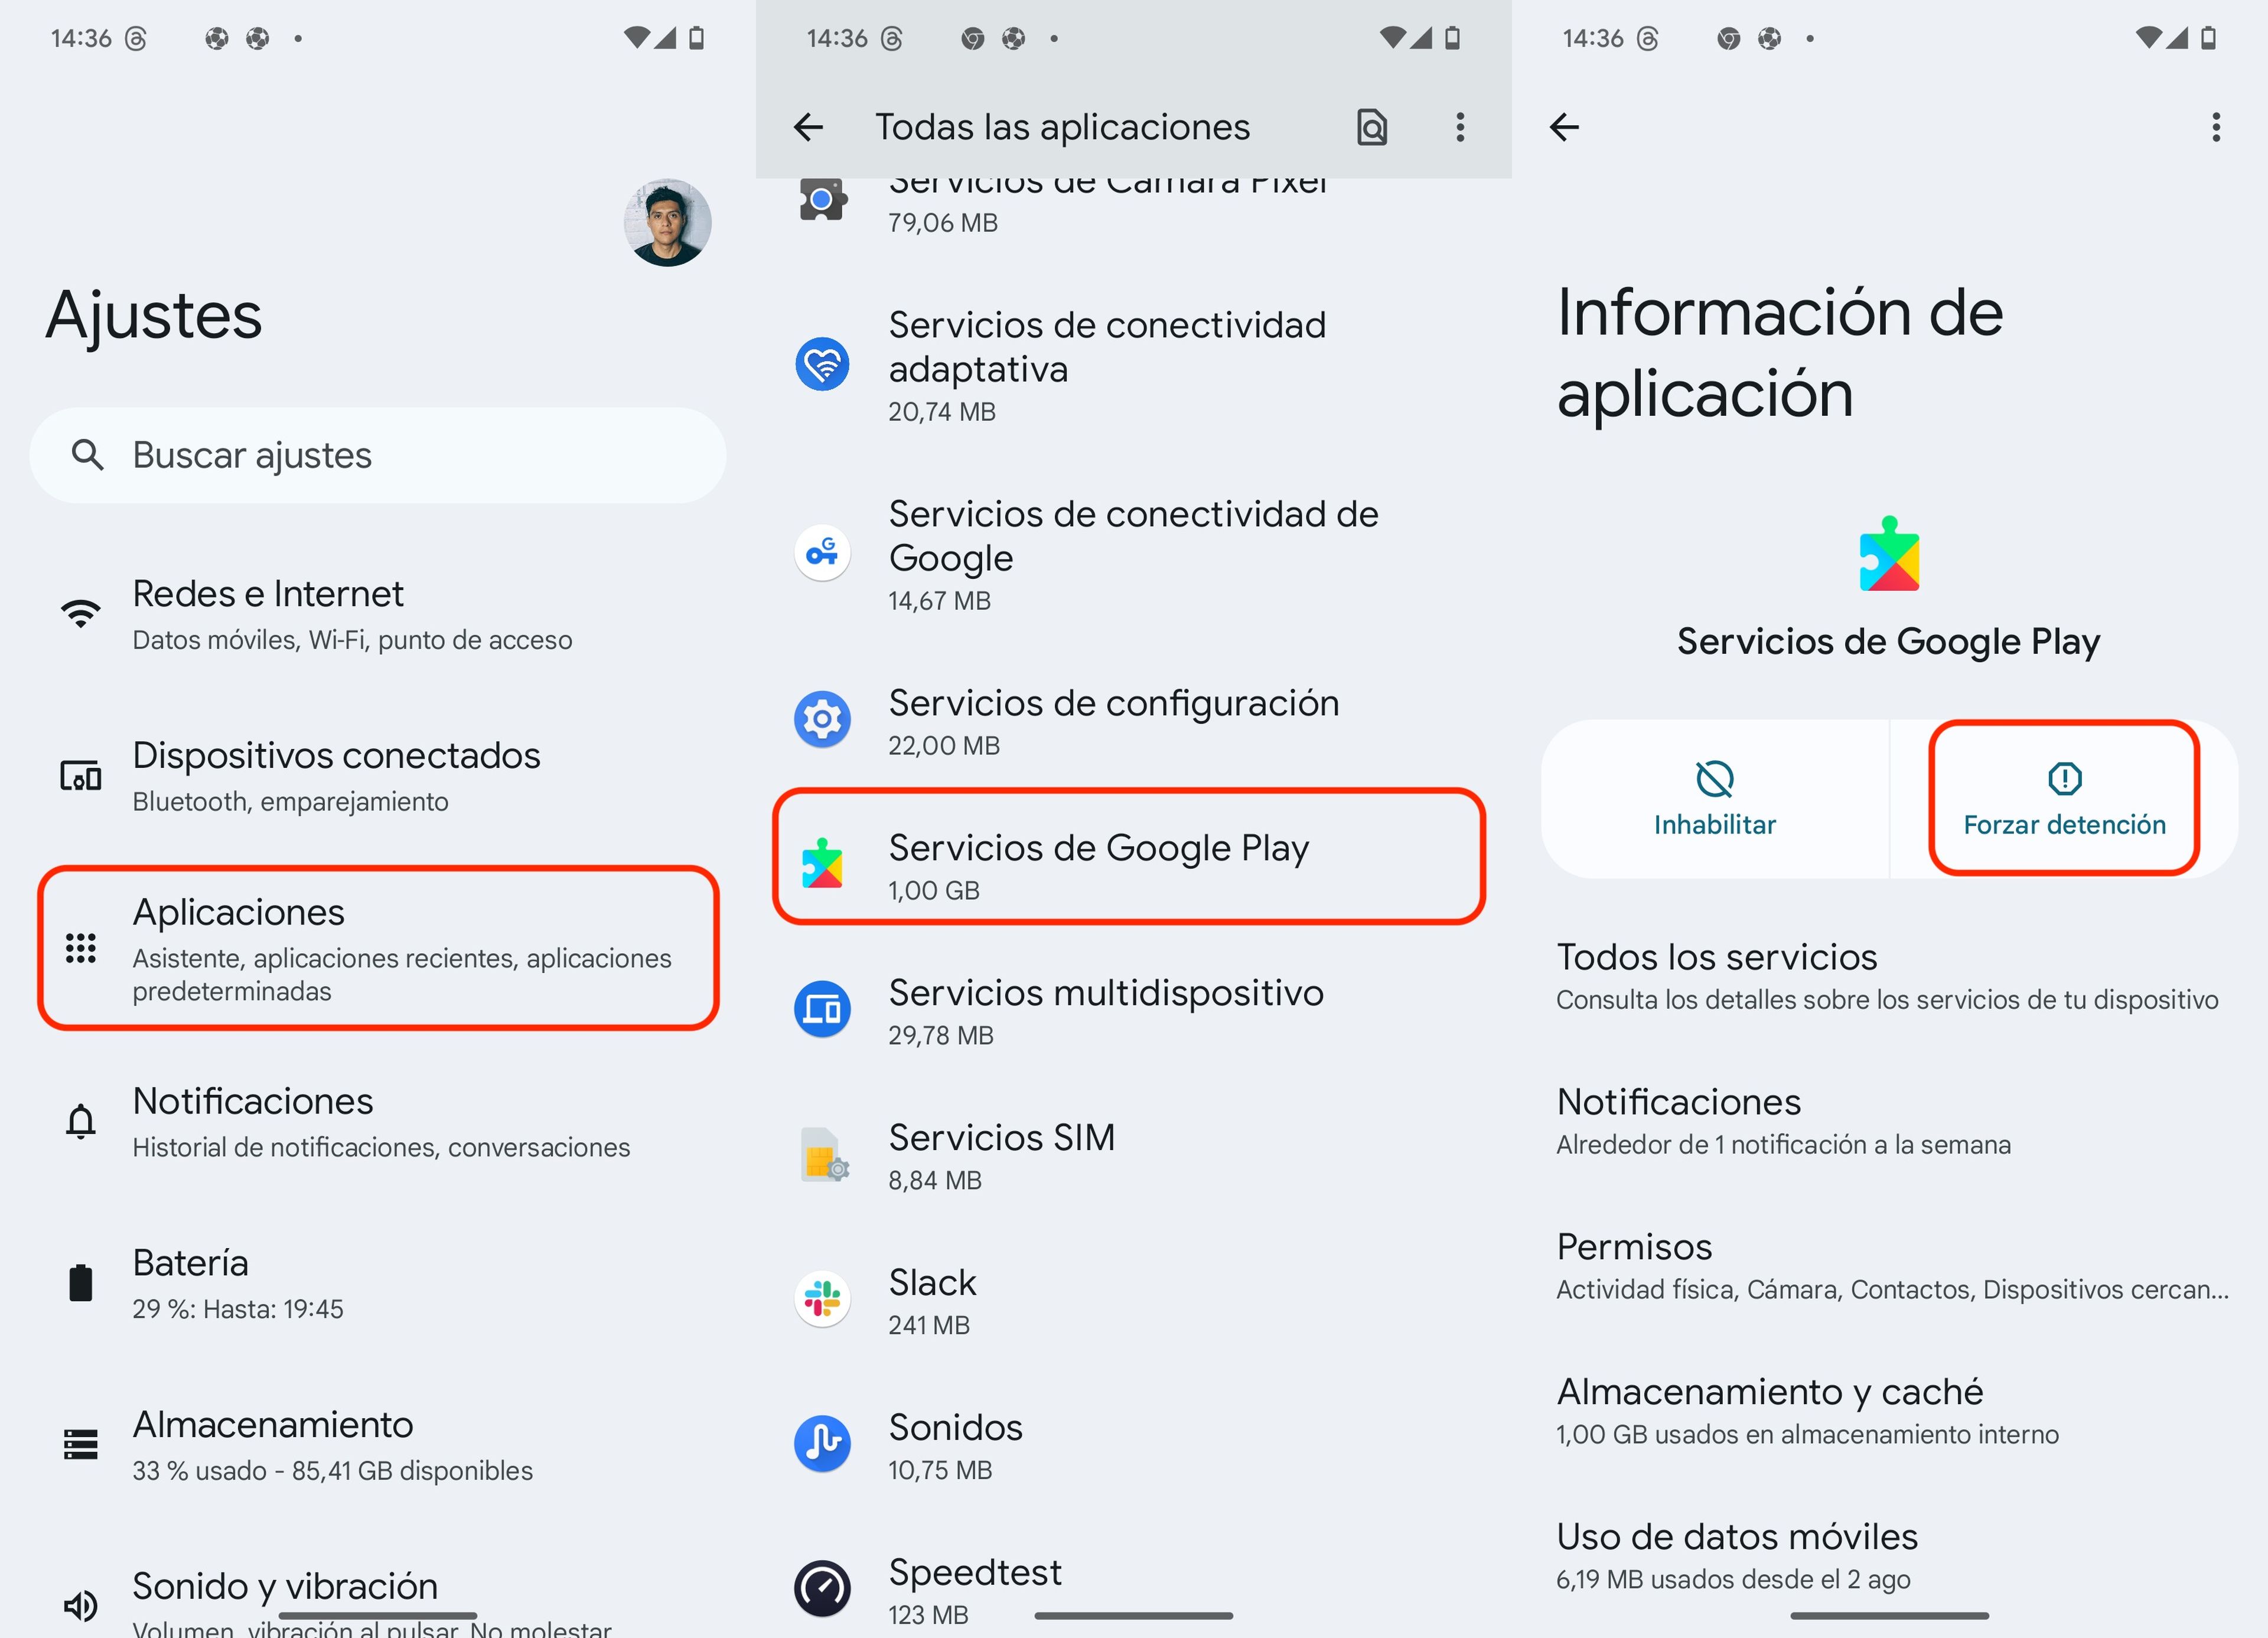The height and width of the screenshot is (1638, 2268).
Task: Open Servicios SIM app info
Action: click(1134, 1156)
